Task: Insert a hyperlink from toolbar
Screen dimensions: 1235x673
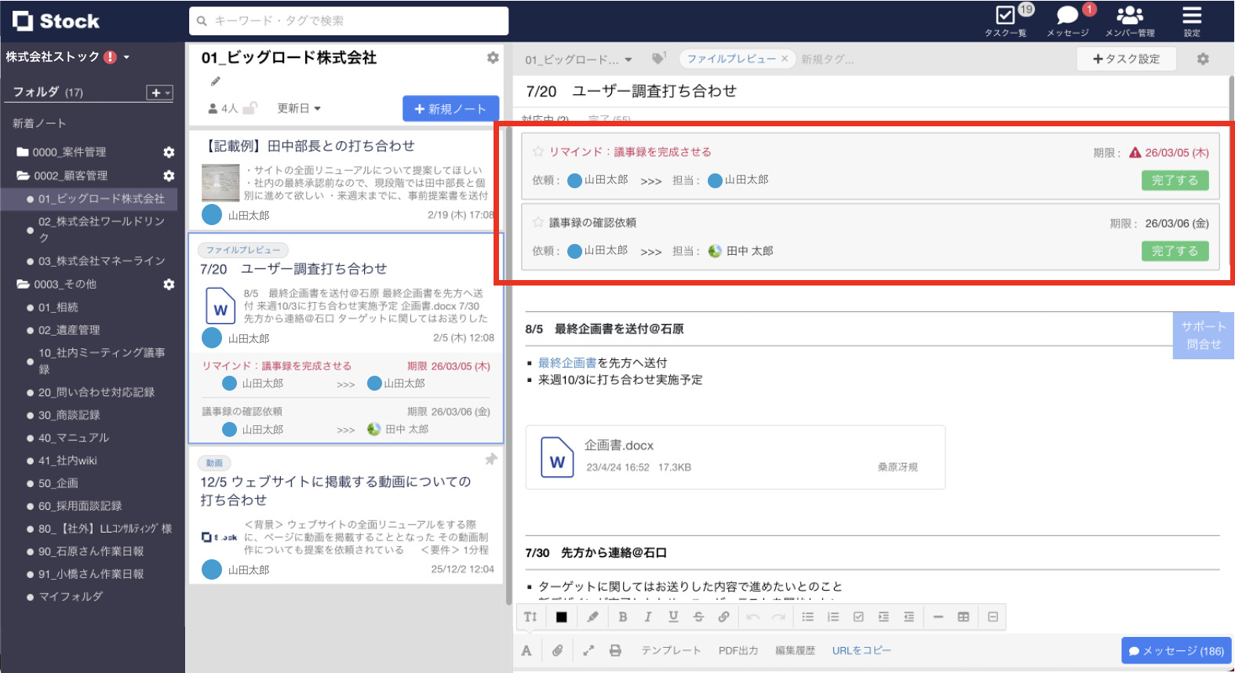Action: [x=723, y=617]
